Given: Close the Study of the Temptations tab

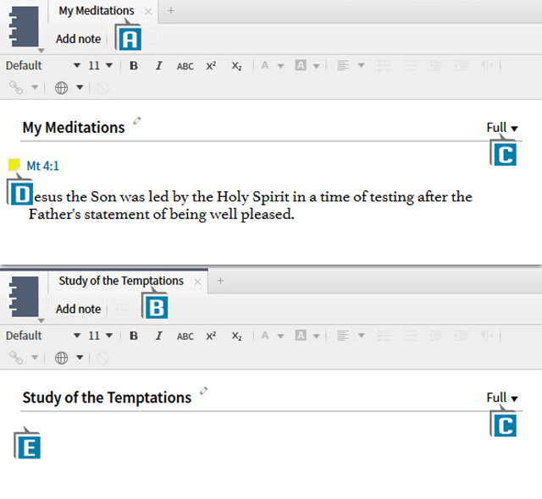Looking at the screenshot, I should coord(197,282).
